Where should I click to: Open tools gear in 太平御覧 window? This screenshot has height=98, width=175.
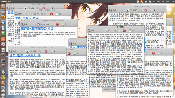tap(118, 31)
